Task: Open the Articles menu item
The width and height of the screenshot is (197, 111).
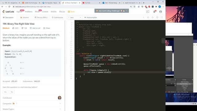Action: click(x=54, y=12)
